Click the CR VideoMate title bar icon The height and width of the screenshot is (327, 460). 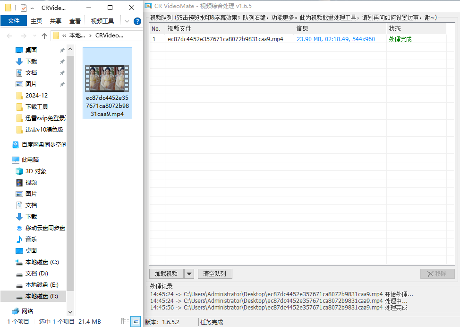(x=149, y=6)
